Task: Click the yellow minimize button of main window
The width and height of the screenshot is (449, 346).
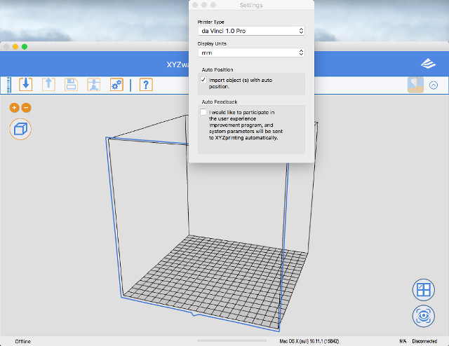Action: tap(15, 47)
